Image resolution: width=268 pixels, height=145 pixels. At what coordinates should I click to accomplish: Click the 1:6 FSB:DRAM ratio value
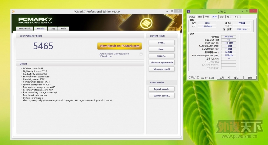click(x=228, y=40)
